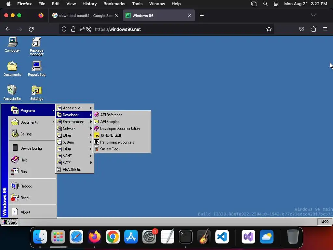
Task: Expand the System programs folder
Action: 74,142
